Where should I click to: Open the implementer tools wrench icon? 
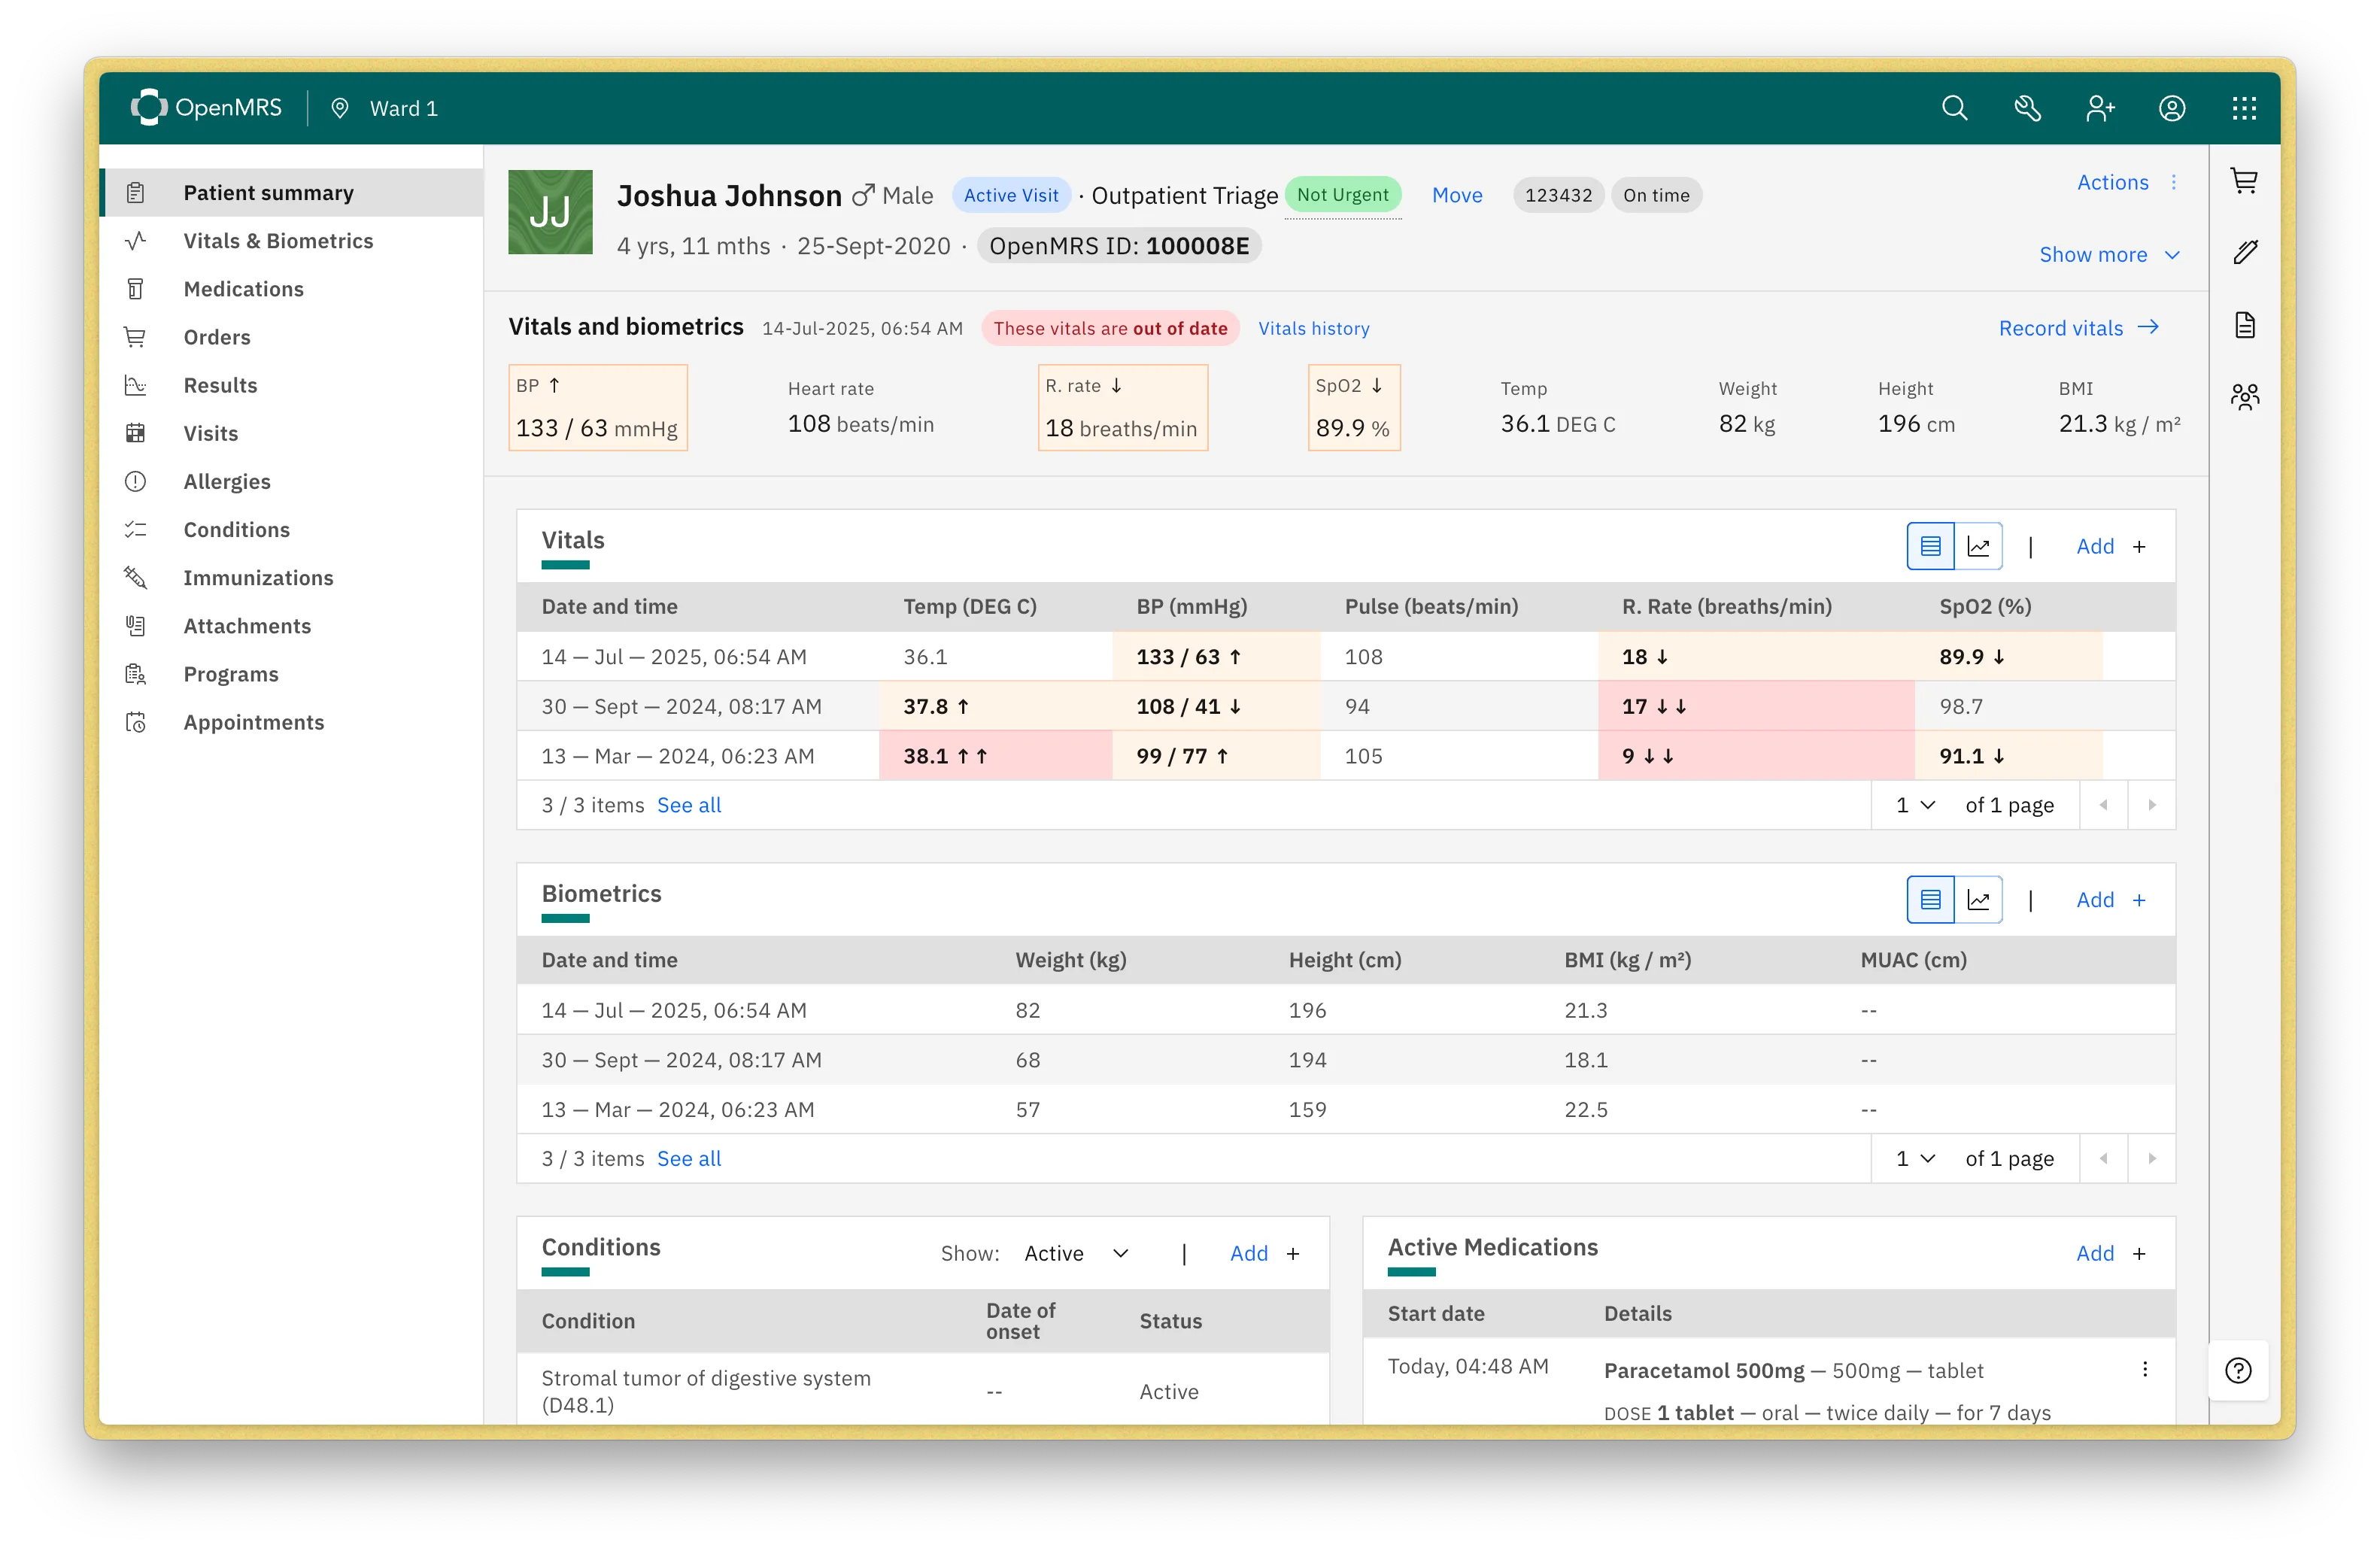(2028, 107)
